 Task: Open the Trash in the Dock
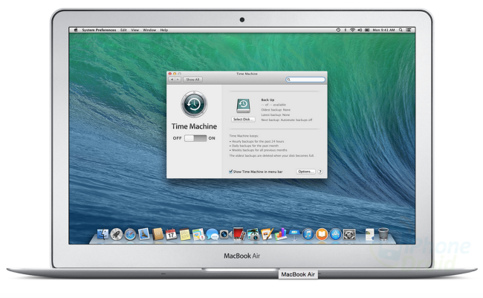(x=383, y=234)
